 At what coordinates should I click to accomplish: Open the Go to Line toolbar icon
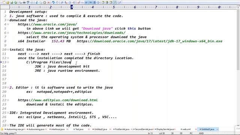(x=74, y=3)
